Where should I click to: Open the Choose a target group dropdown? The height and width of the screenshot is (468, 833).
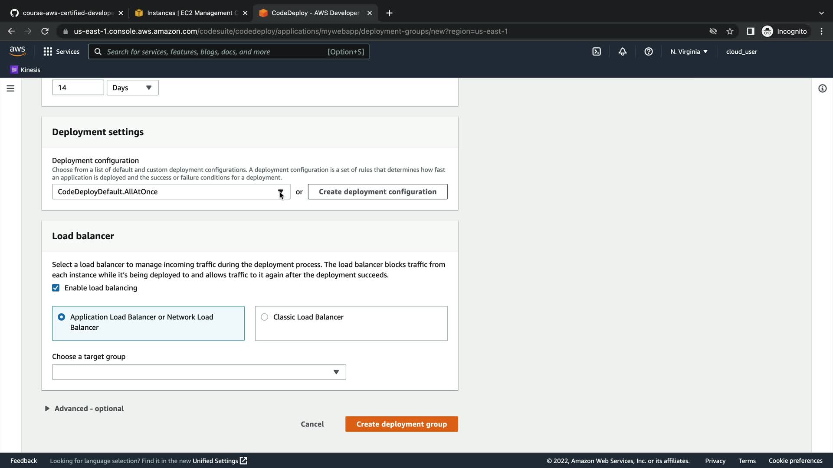click(x=199, y=372)
